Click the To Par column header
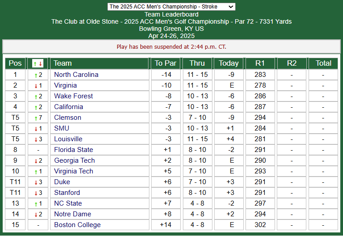 click(165, 63)
